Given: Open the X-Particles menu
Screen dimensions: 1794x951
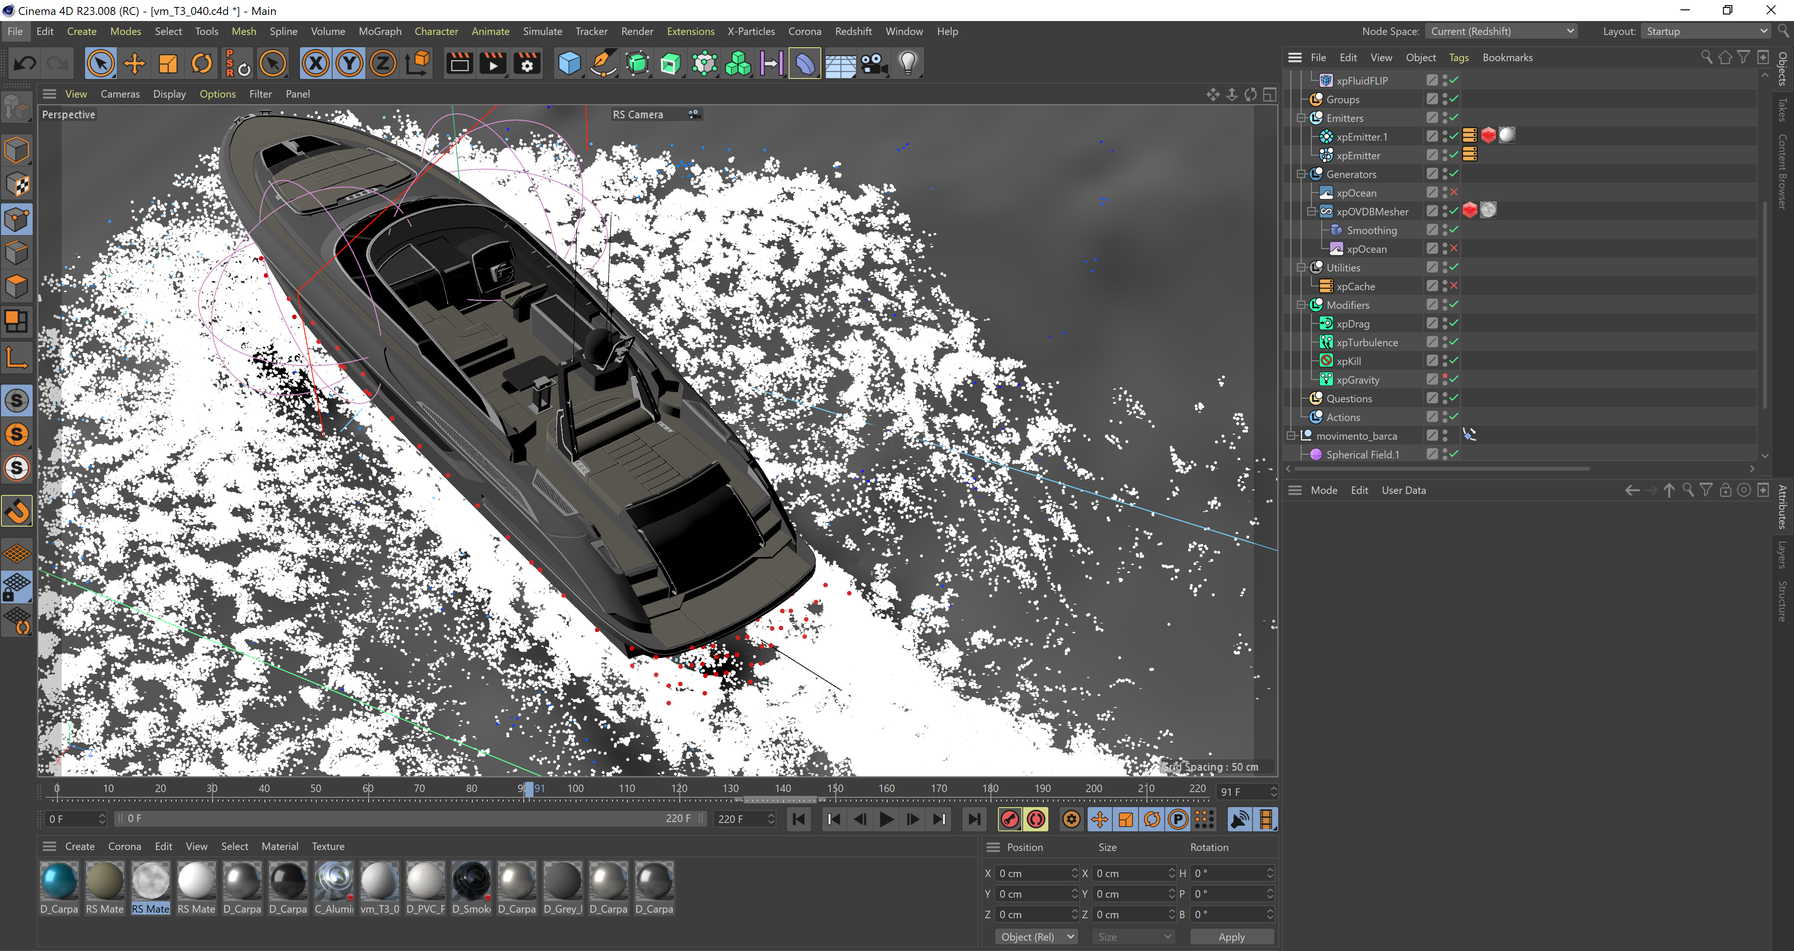Looking at the screenshot, I should tap(751, 31).
